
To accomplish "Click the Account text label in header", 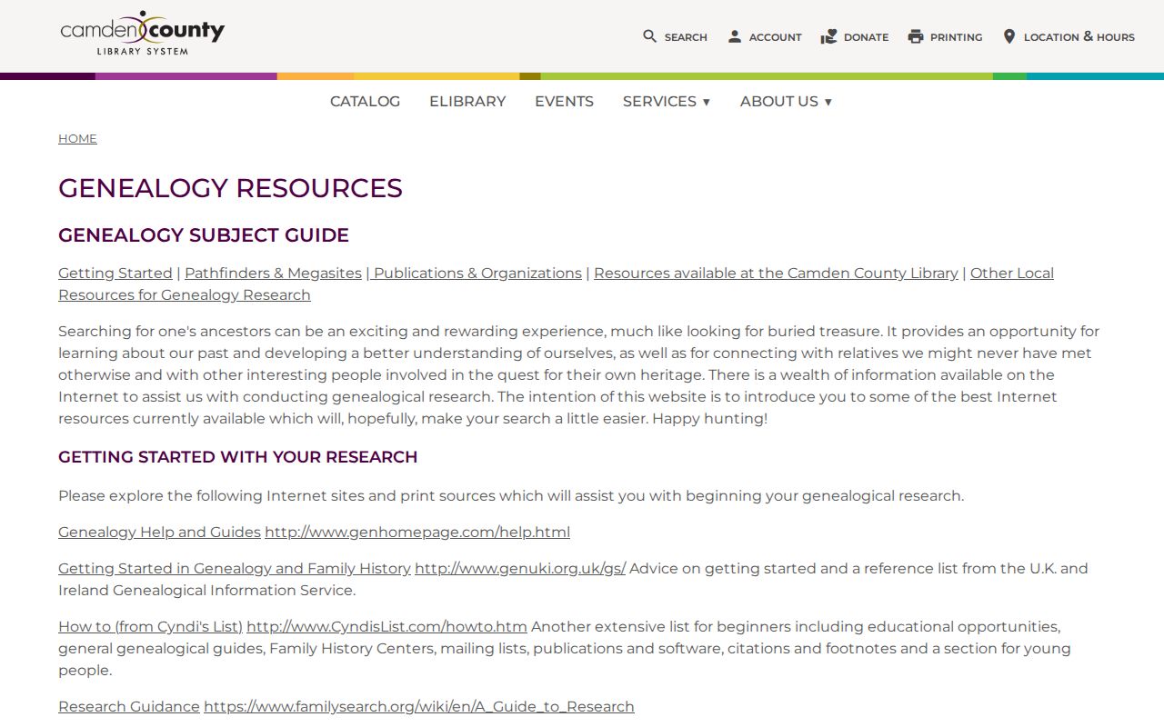I will click(x=776, y=37).
